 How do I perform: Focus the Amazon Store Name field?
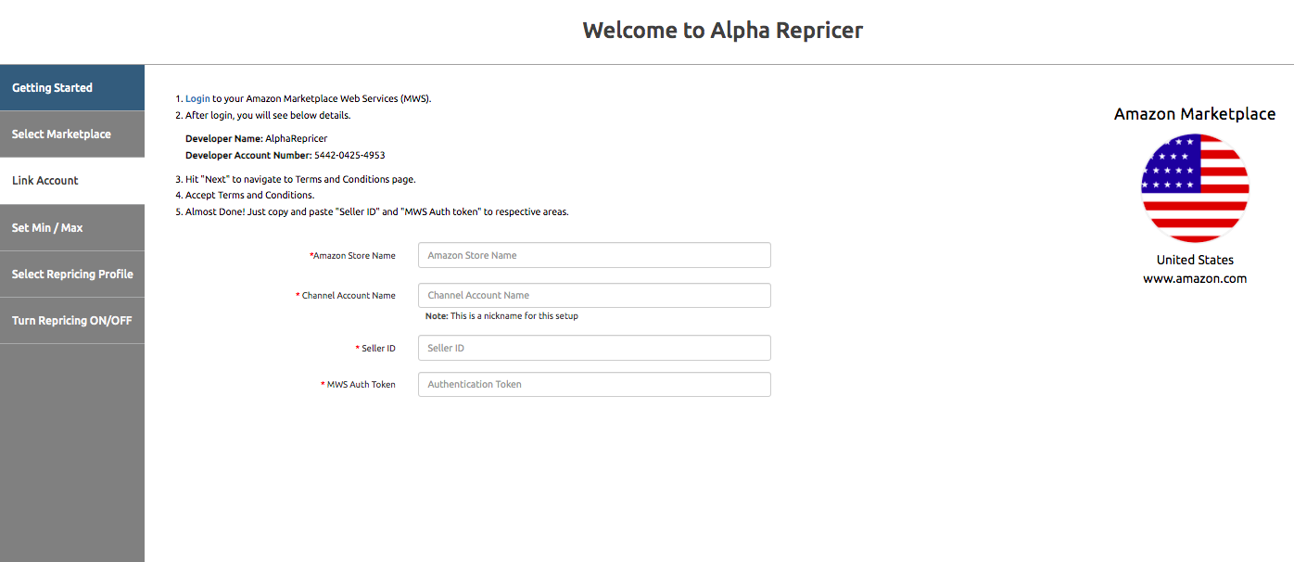pyautogui.click(x=594, y=255)
